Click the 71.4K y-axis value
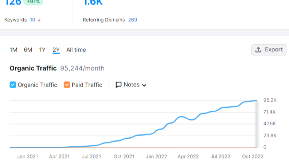 (269, 112)
